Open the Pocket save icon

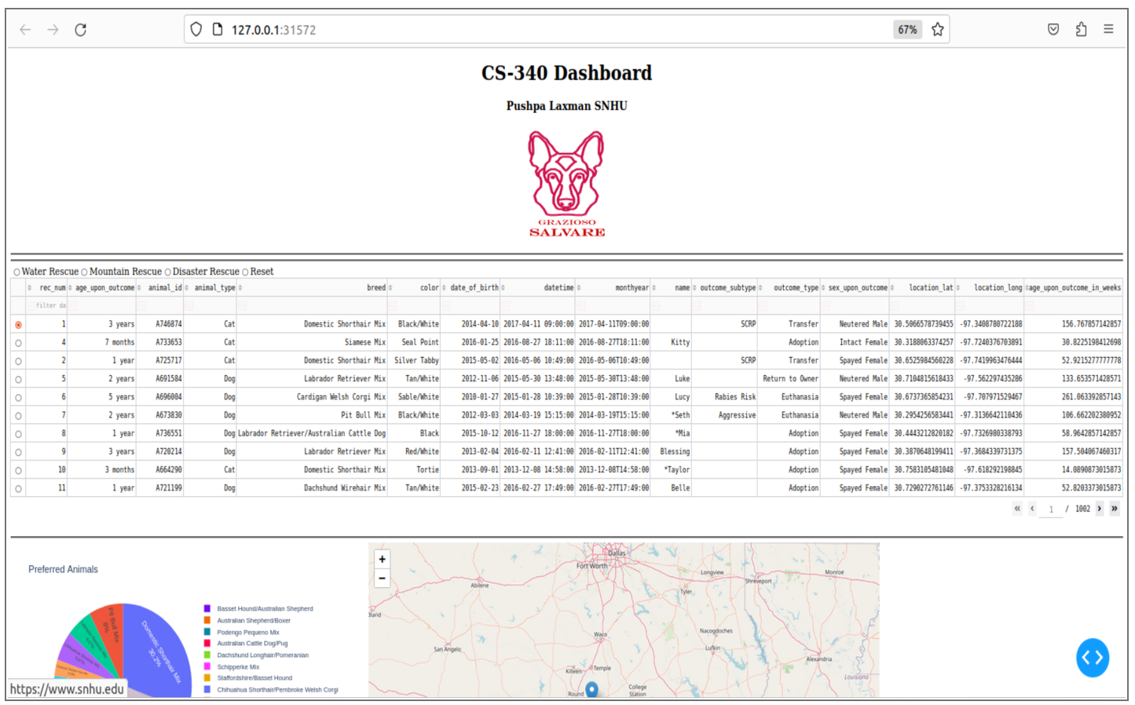pos(1053,30)
